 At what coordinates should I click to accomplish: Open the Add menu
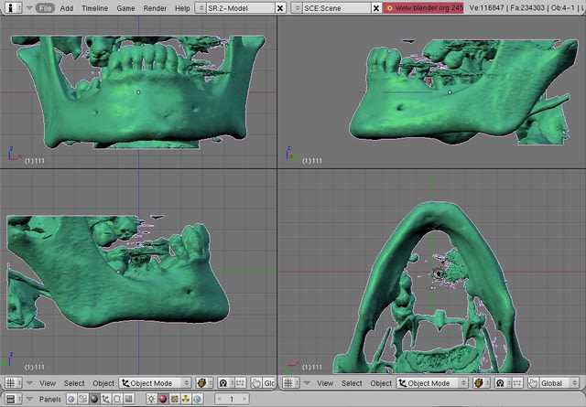pyautogui.click(x=67, y=8)
